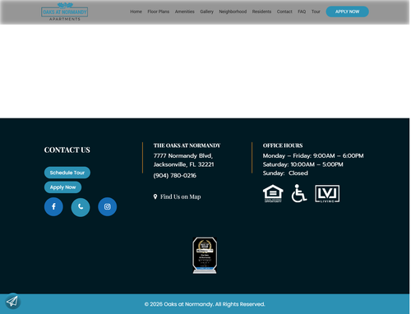Select the OFFICE HOURS heading
Viewport: 411px width, 314px height.
283,145
